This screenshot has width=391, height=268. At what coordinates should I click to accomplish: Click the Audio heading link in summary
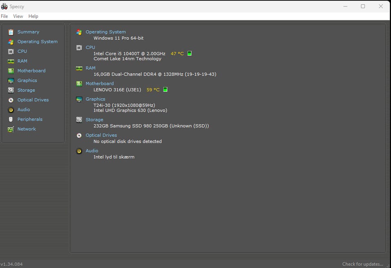point(92,151)
